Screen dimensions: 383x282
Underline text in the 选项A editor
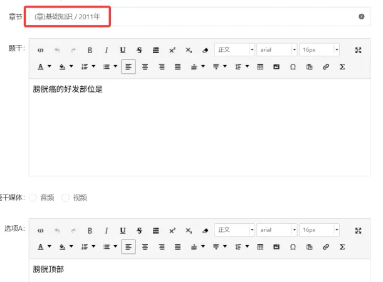tap(123, 231)
